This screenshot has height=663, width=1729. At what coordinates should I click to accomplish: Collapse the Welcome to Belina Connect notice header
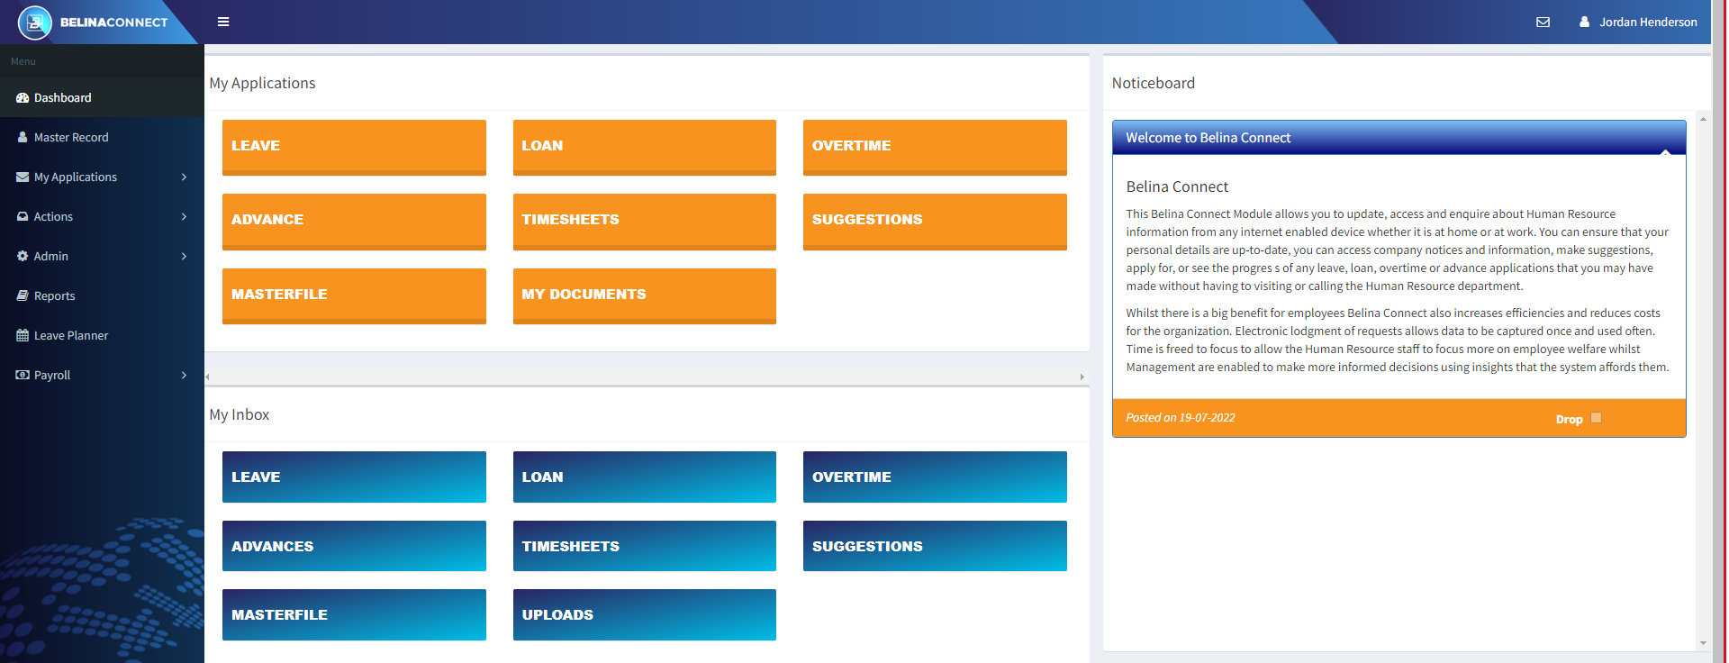pyautogui.click(x=1399, y=138)
